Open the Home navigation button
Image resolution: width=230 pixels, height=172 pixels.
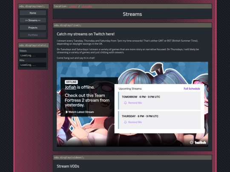coord(33,13)
